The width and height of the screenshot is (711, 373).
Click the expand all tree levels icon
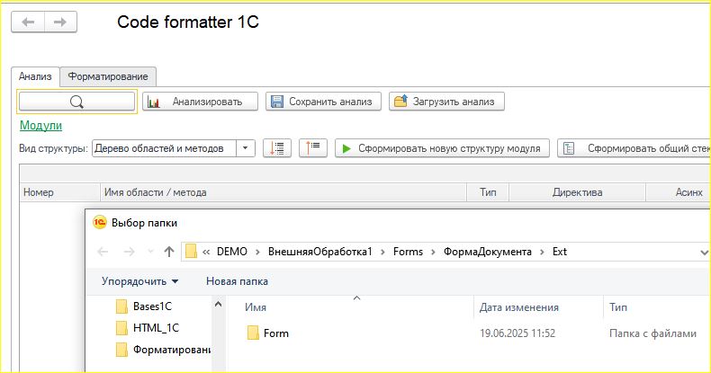277,148
